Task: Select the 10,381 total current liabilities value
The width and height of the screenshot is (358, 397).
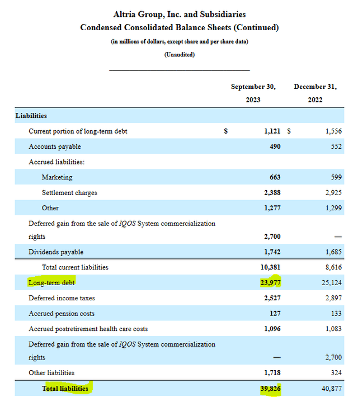Action: (268, 267)
